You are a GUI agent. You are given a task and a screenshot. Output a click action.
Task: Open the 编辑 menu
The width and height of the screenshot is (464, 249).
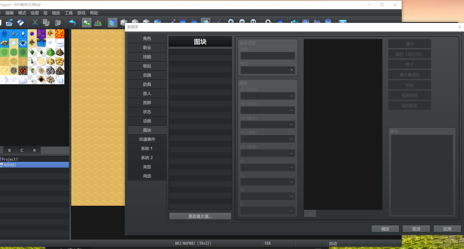click(9, 13)
